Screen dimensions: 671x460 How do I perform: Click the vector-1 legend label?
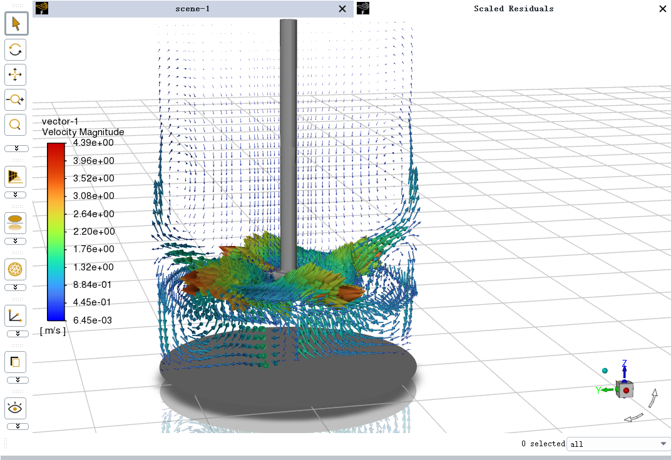(60, 121)
